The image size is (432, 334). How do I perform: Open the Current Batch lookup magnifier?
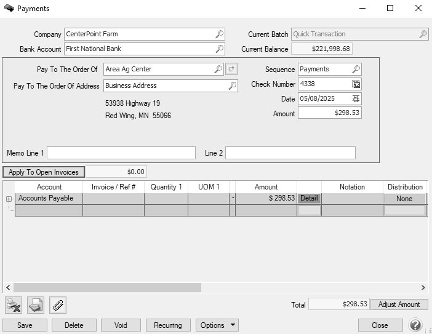(x=423, y=34)
